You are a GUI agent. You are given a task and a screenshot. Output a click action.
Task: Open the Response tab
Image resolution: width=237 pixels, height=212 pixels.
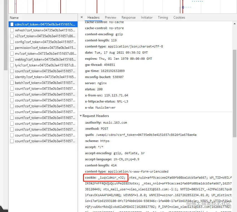(x=128, y=18)
